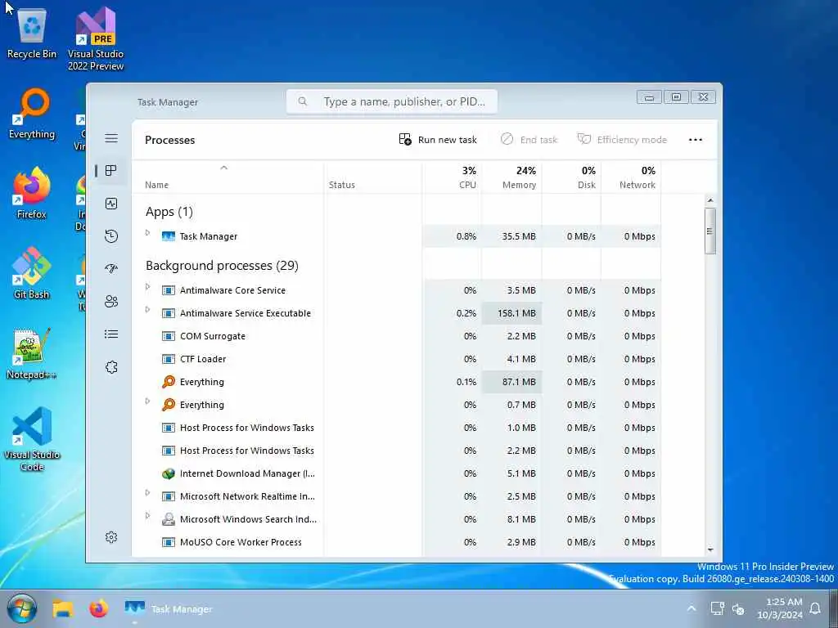Click the Task Manager taskbar button
Viewport: 838px width, 628px height.
click(169, 608)
